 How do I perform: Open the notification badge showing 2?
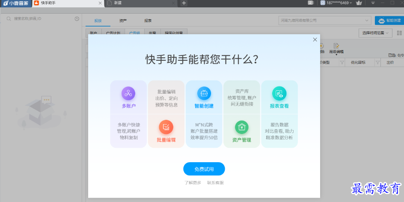coord(310,3)
